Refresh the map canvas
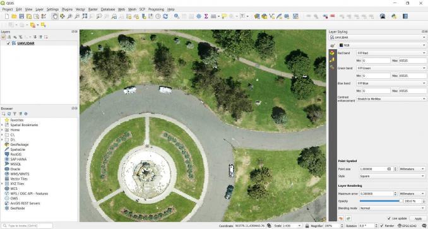This screenshot has height=229, width=428. coord(165,16)
